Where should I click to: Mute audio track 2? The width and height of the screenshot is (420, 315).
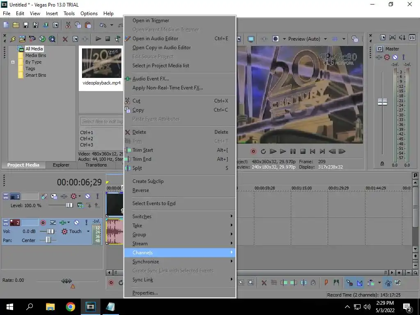pos(76,223)
